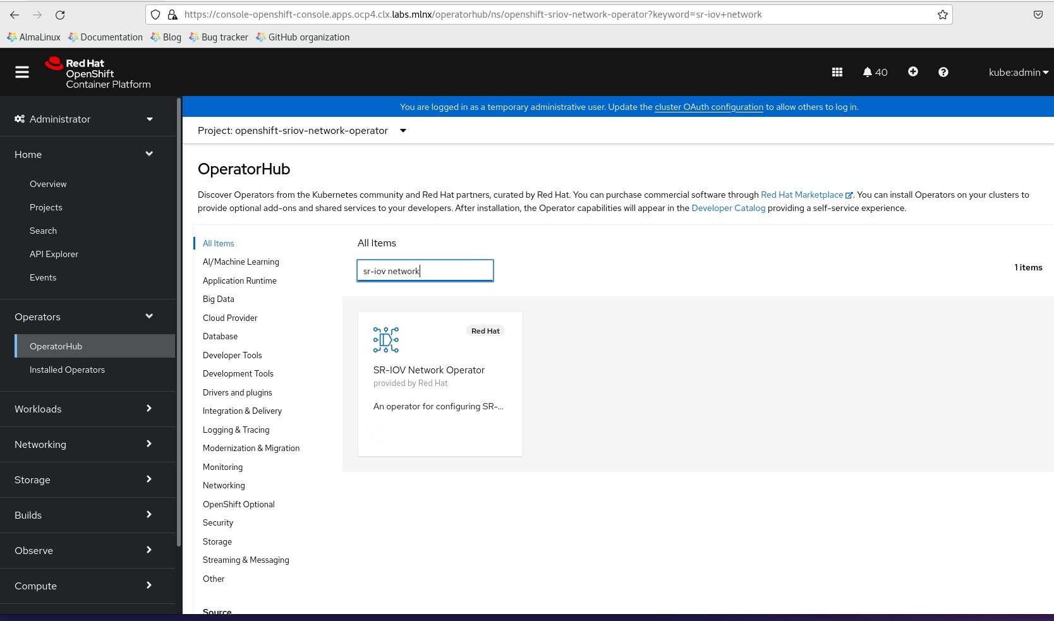Open Events in the sidebar
1054x621 pixels.
pyautogui.click(x=43, y=277)
